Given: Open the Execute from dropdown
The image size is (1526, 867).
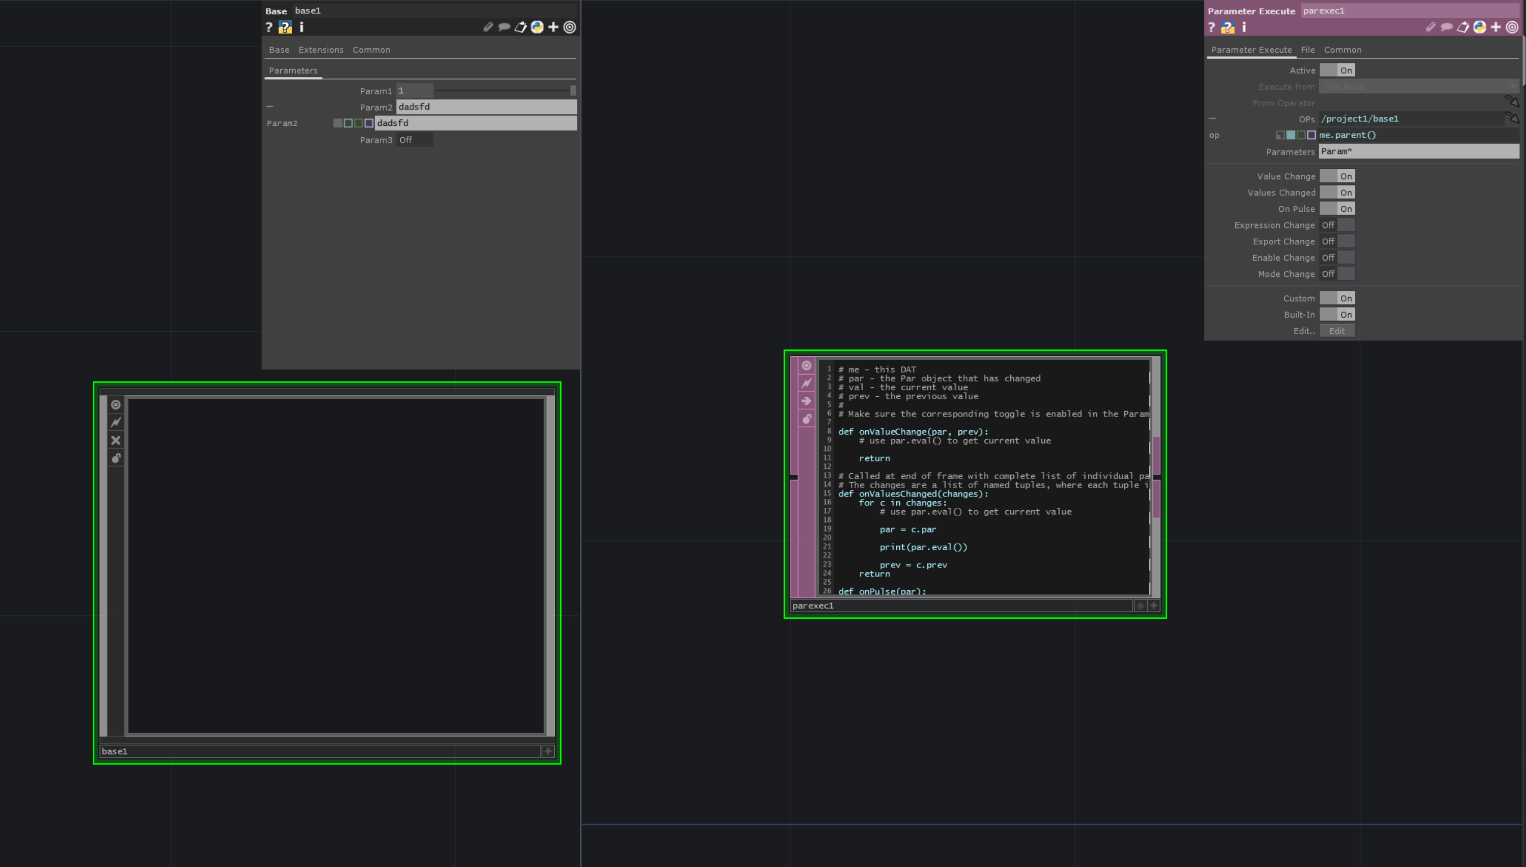Looking at the screenshot, I should (x=1419, y=87).
